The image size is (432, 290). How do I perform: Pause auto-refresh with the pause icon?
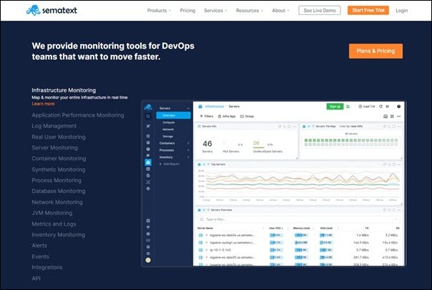tap(388, 107)
